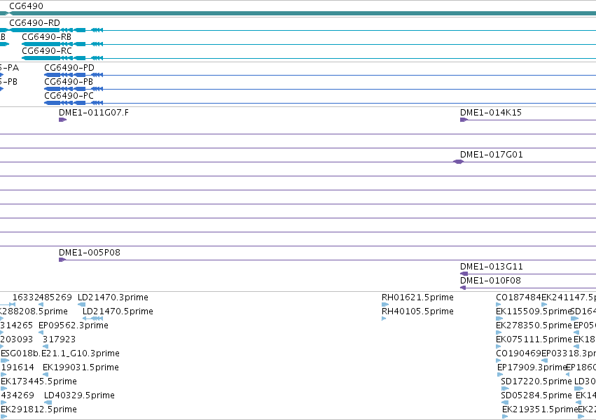Click the LD21470.3prime EST label

coord(113,297)
